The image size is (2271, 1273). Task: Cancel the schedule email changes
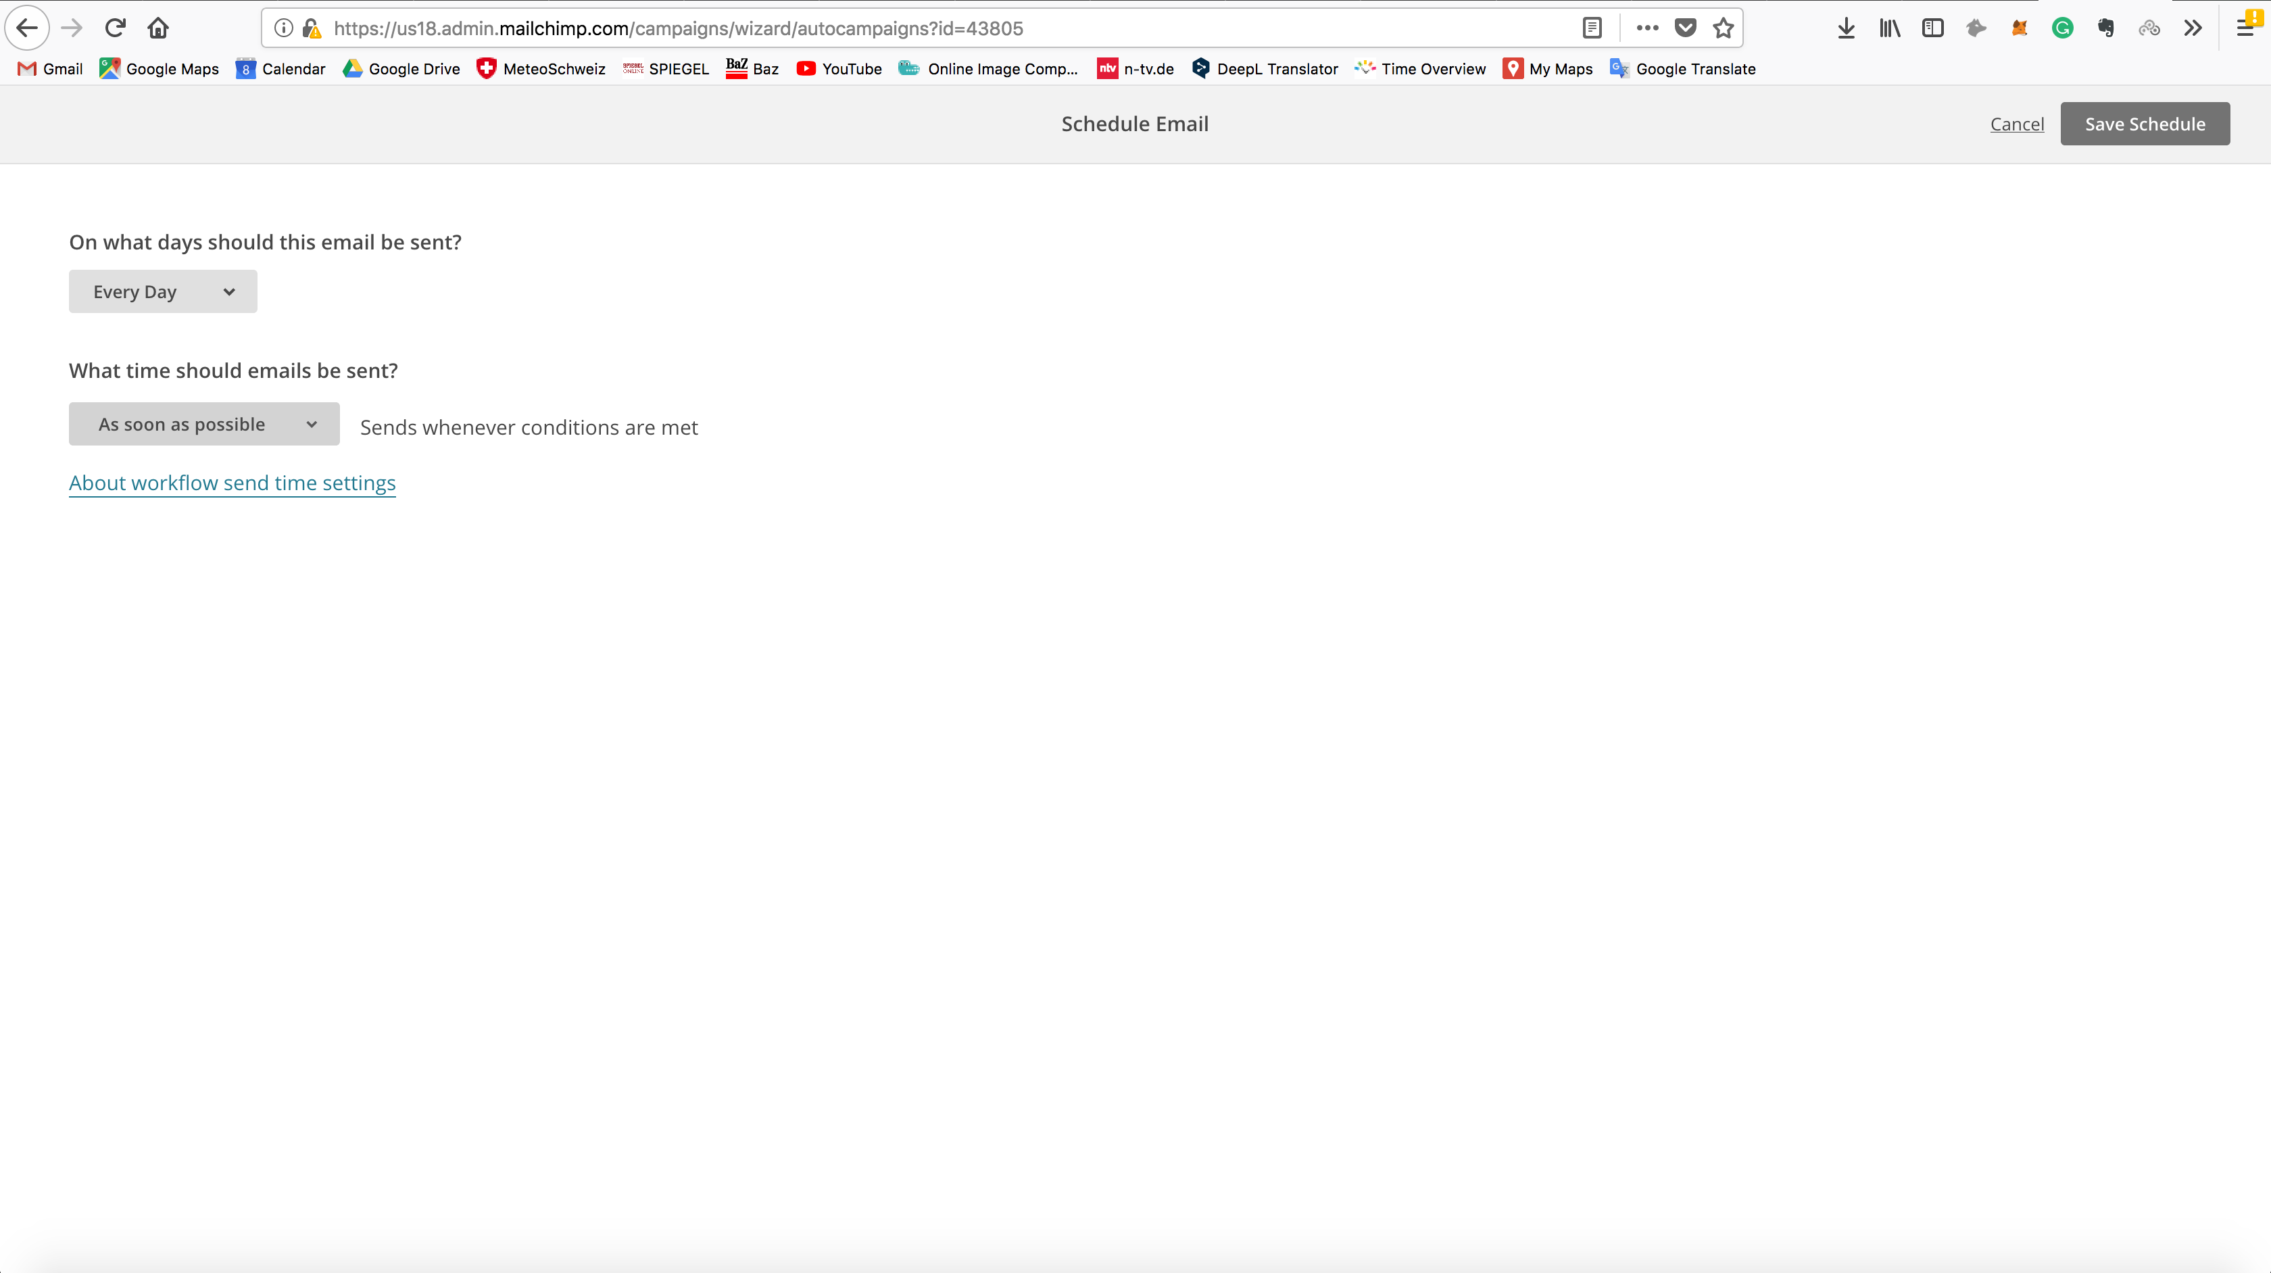pyautogui.click(x=2016, y=124)
